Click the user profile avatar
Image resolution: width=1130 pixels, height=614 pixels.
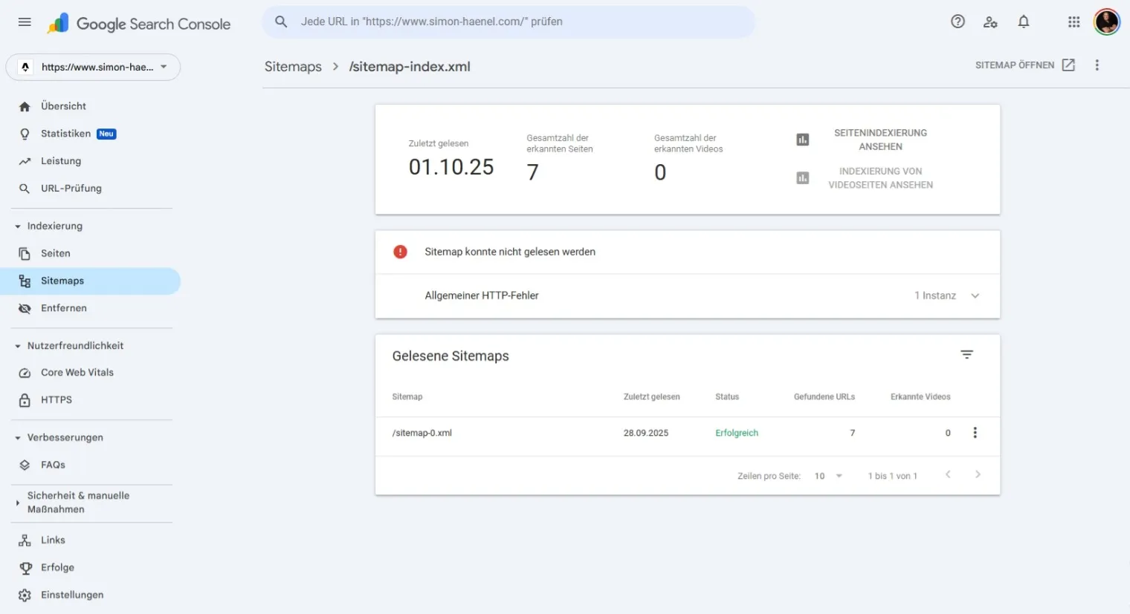pos(1106,22)
